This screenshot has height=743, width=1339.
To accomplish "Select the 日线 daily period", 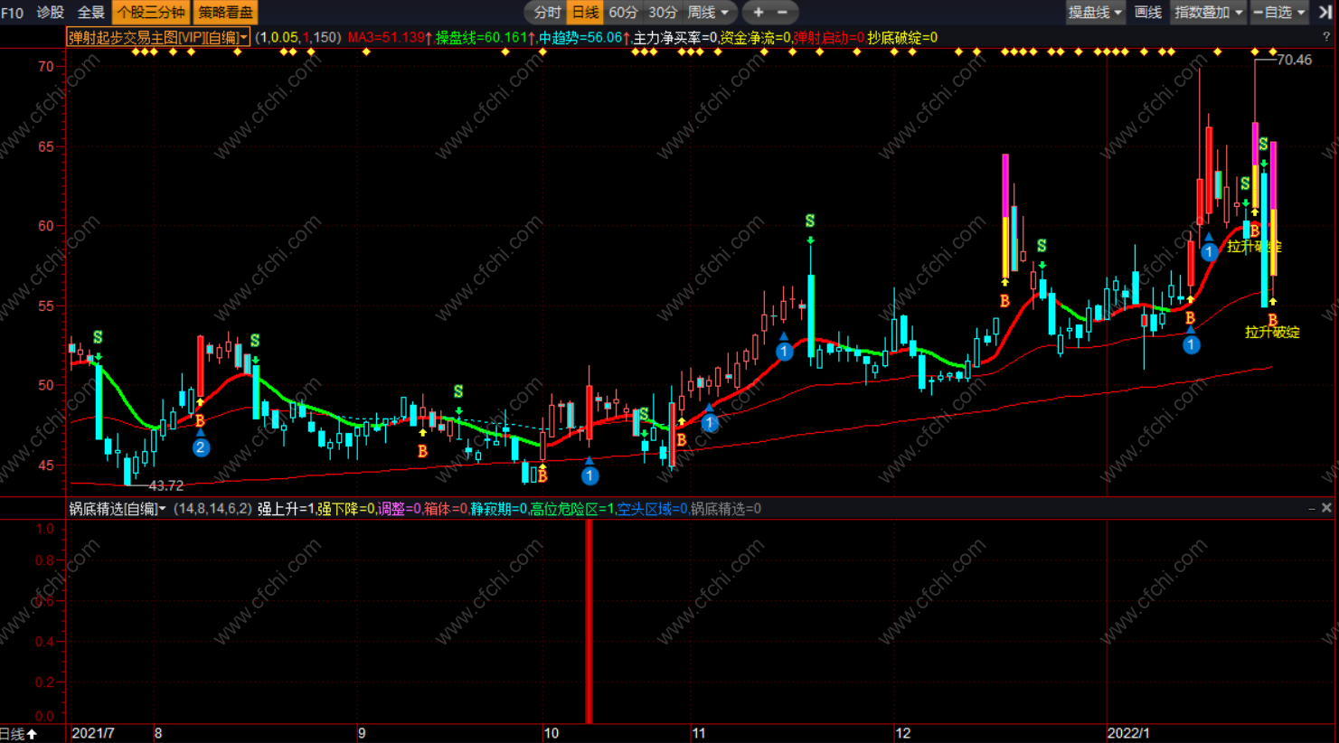I will (586, 12).
